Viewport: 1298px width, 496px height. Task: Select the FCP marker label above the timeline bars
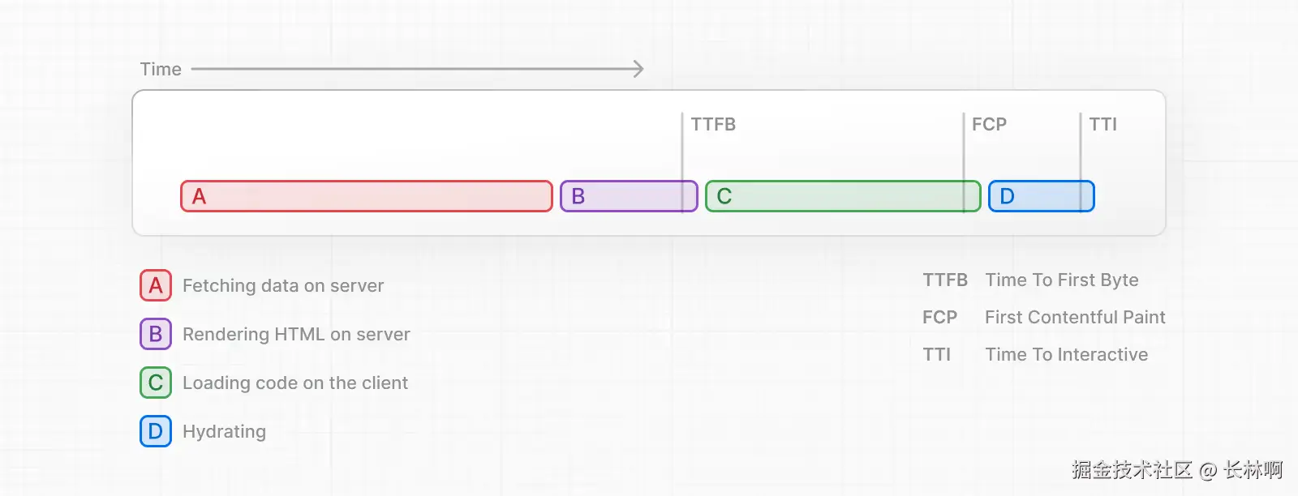(989, 124)
